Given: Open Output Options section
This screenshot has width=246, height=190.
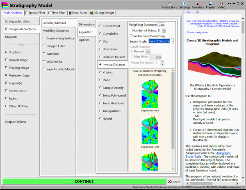Looking at the screenshot, I should 16,122.
